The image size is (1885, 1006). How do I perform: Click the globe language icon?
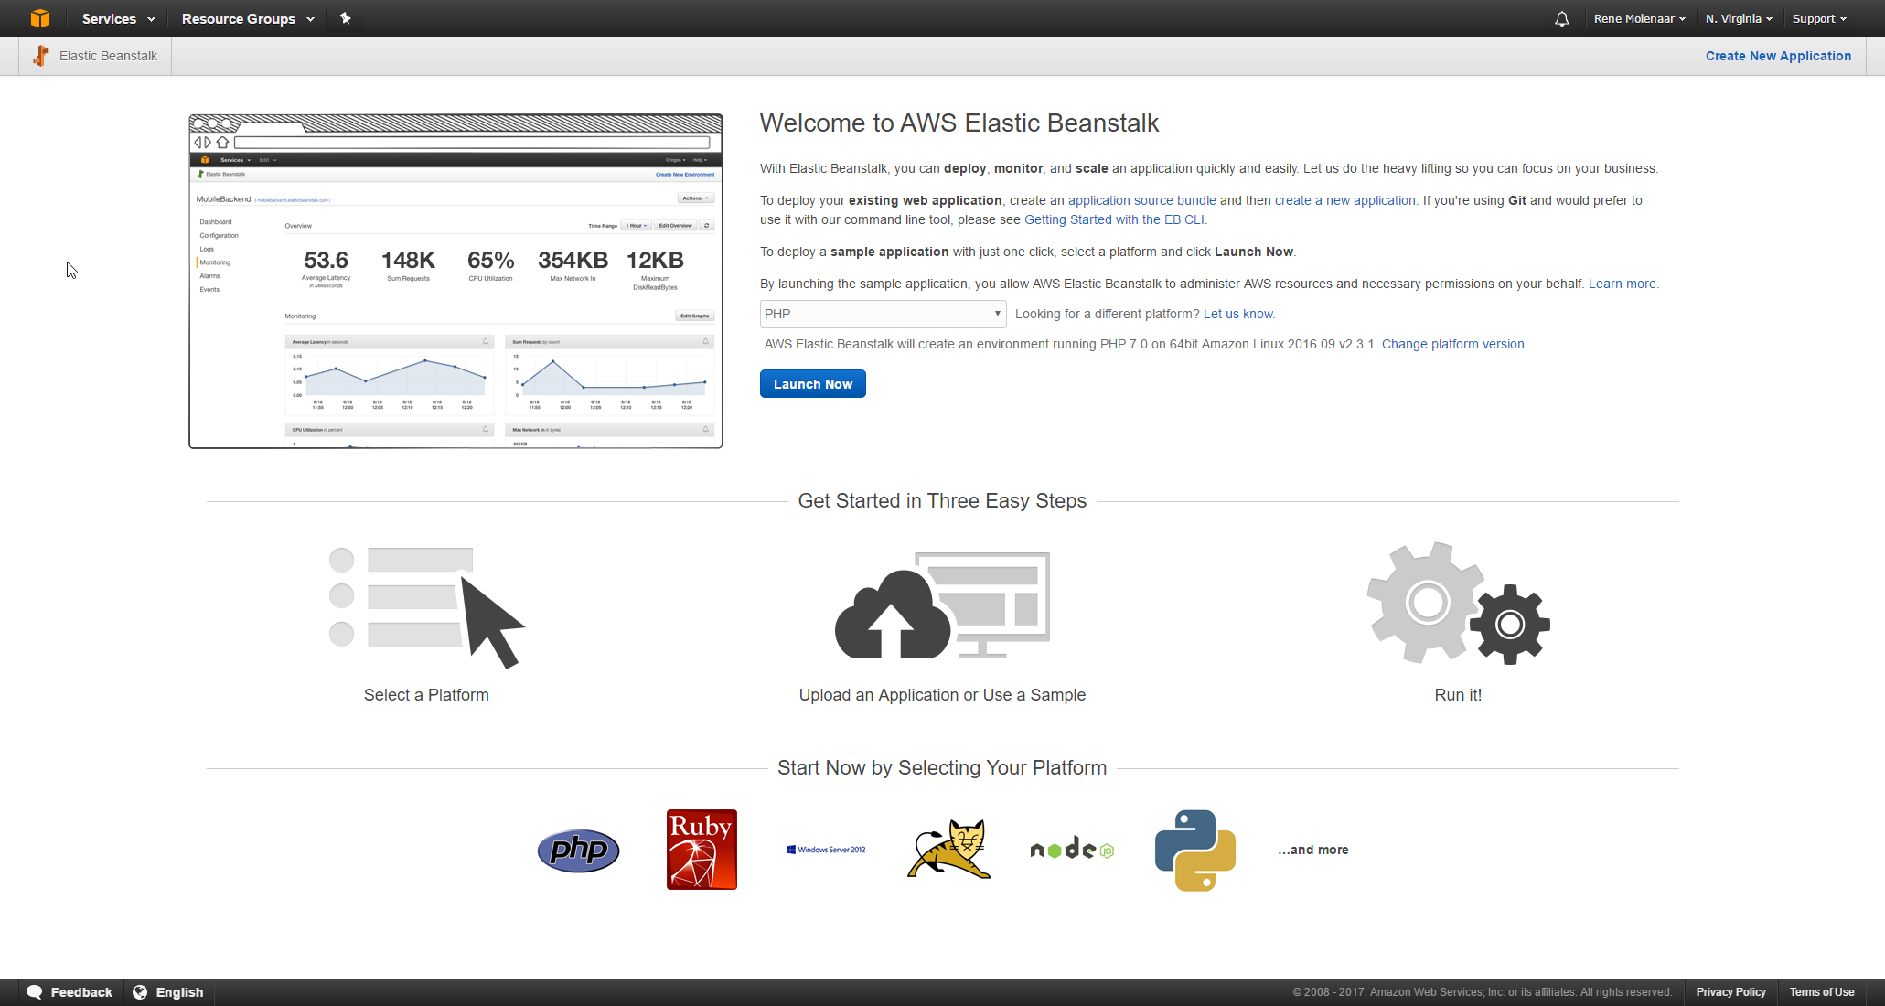coord(140,992)
